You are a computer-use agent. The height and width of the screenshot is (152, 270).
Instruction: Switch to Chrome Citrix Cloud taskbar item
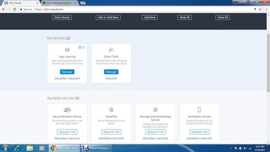(x=64, y=148)
